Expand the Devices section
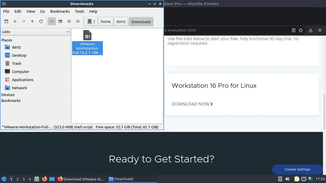The width and height of the screenshot is (326, 183). click(8, 95)
